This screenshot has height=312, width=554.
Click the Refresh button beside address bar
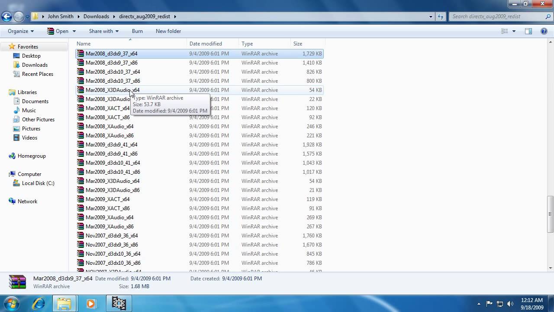point(441,16)
